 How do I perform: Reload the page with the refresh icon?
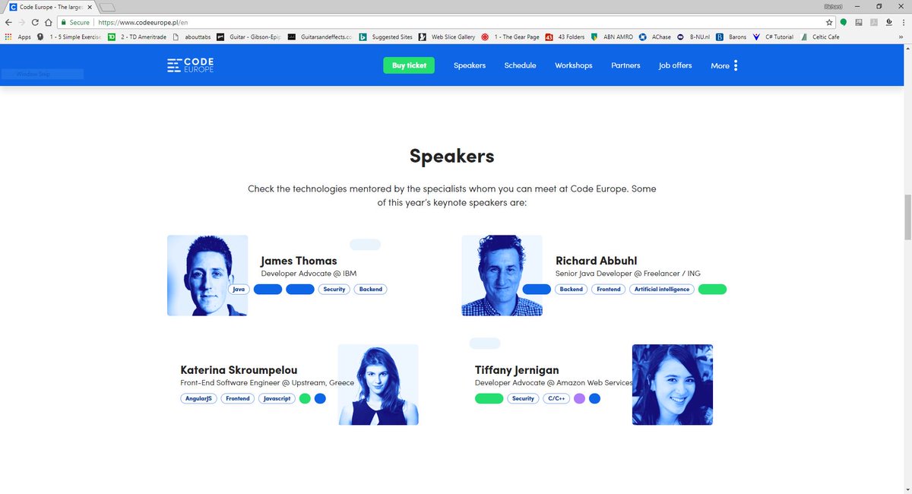[35, 22]
